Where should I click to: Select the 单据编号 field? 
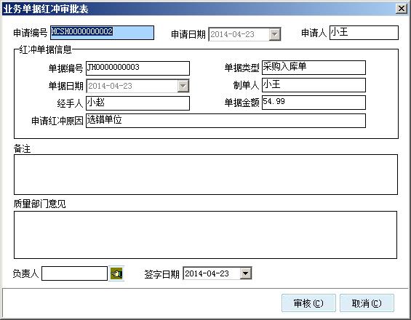tap(138, 68)
